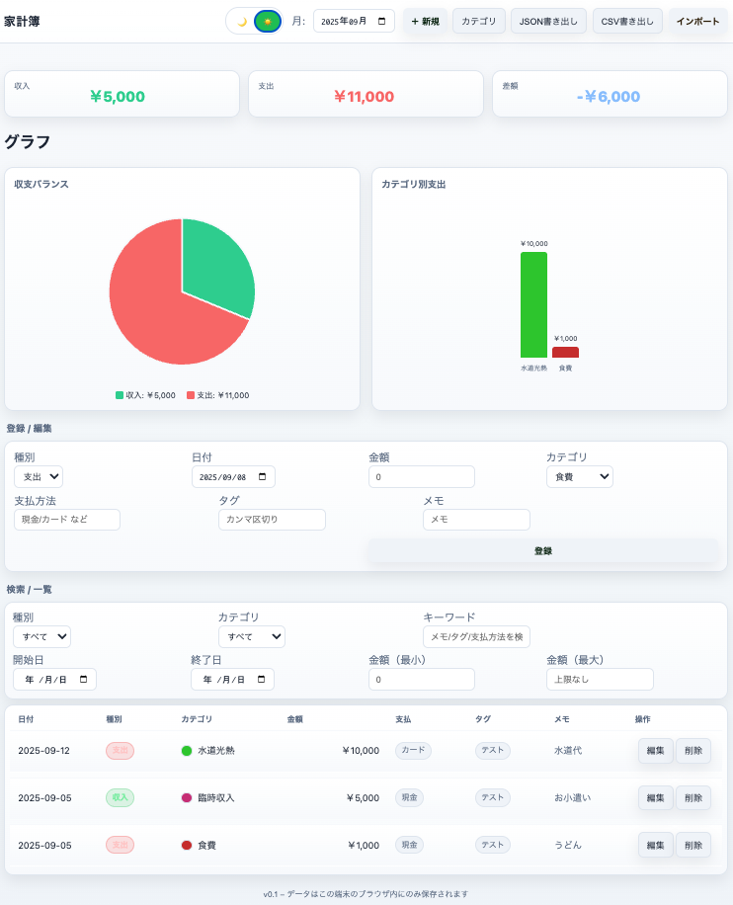Screen dimensions: 733x905
Task: Click the 差額 -￥6,000 summary card
Action: [610, 94]
